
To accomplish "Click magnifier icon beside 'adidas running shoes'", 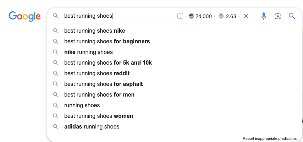I will click(x=56, y=126).
